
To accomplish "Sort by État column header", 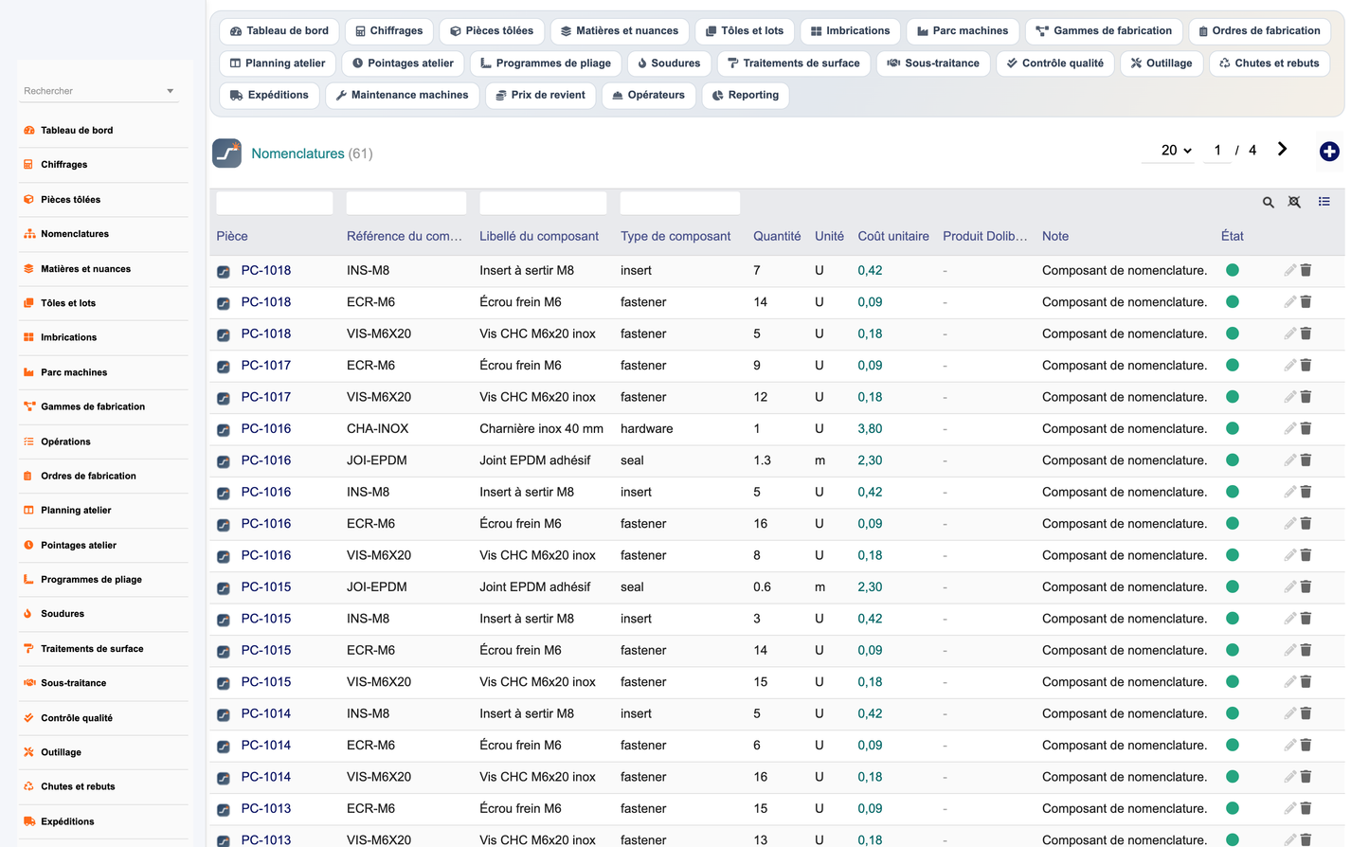I will 1232,236.
